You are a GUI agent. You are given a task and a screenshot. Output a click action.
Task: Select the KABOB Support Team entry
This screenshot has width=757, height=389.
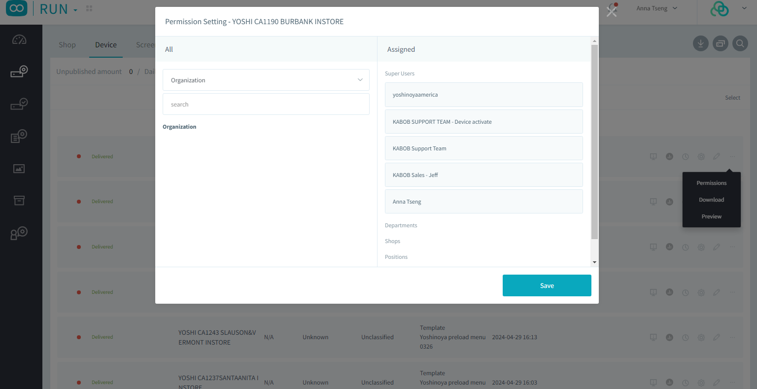[484, 148]
